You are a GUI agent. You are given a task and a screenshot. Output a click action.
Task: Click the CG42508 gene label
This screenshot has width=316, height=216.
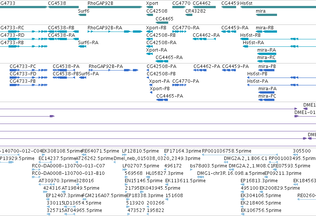157,11
